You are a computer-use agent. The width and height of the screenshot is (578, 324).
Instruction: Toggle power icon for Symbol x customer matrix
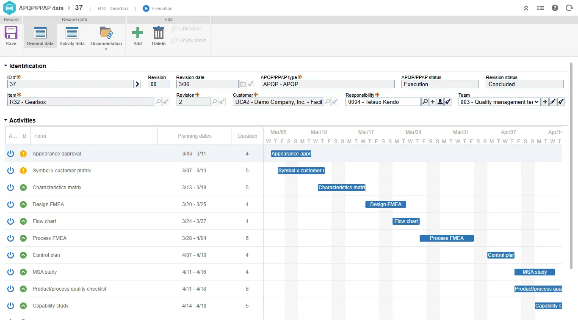click(11, 171)
